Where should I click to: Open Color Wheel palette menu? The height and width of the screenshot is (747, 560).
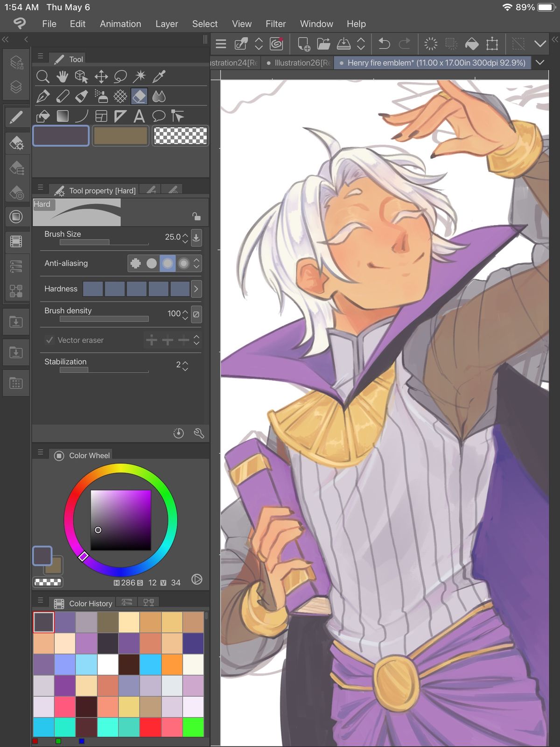pos(41,452)
